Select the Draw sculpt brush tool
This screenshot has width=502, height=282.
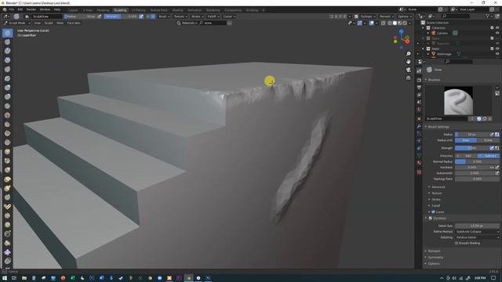(7, 33)
